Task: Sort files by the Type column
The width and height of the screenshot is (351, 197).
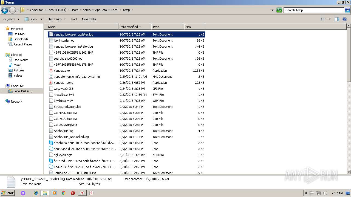Action: click(x=168, y=27)
